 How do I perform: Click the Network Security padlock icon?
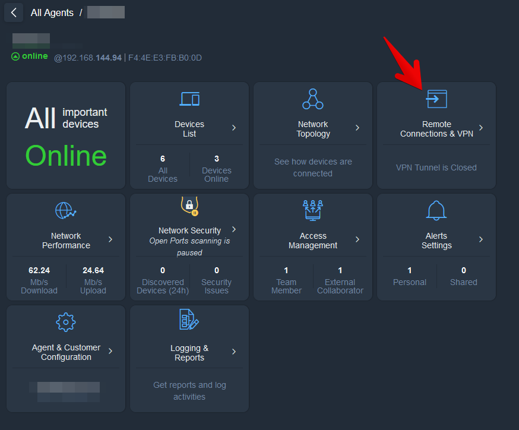point(189,205)
